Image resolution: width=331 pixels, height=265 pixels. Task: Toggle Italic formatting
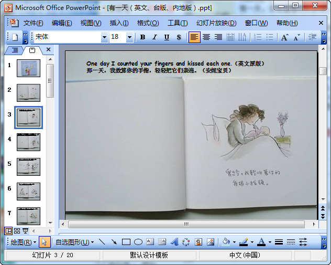155,37
